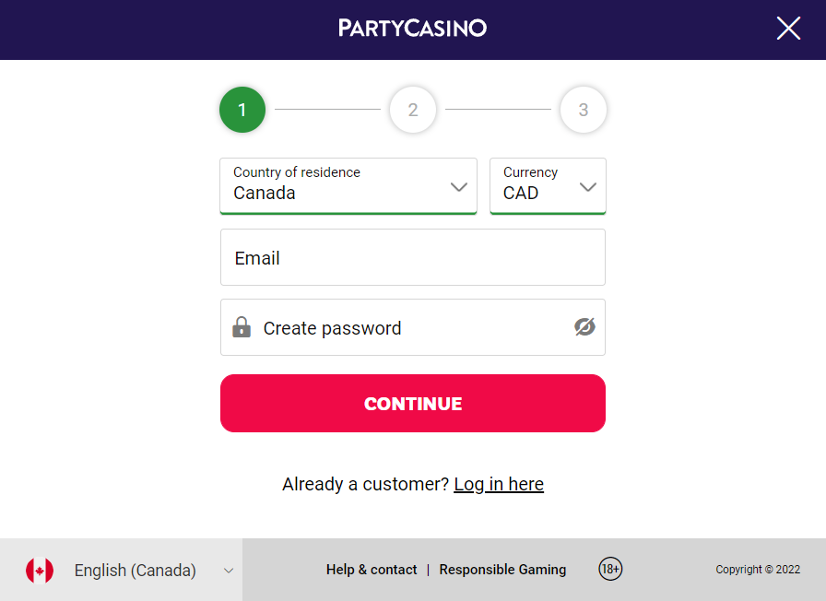Select step 1 in registration progress

point(242,110)
